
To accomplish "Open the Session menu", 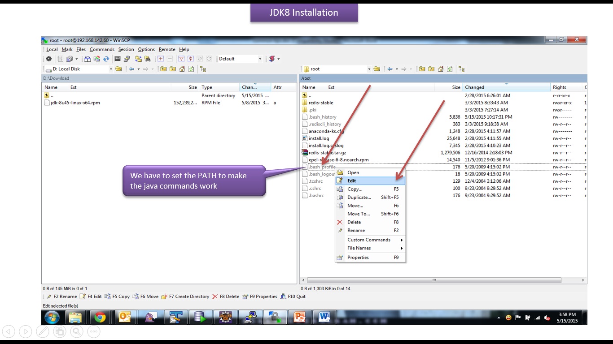I will click(126, 49).
